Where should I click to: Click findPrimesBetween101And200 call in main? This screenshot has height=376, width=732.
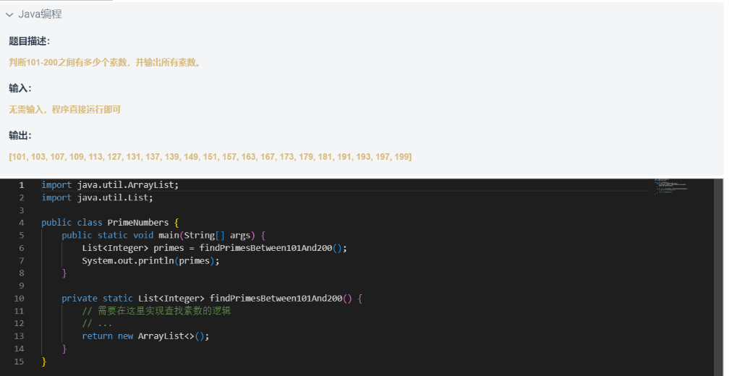[265, 248]
